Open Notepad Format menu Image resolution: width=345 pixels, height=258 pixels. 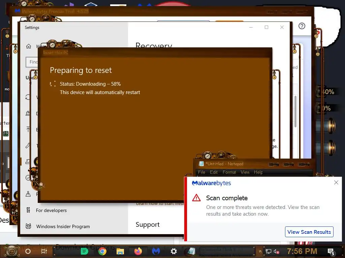(x=229, y=172)
